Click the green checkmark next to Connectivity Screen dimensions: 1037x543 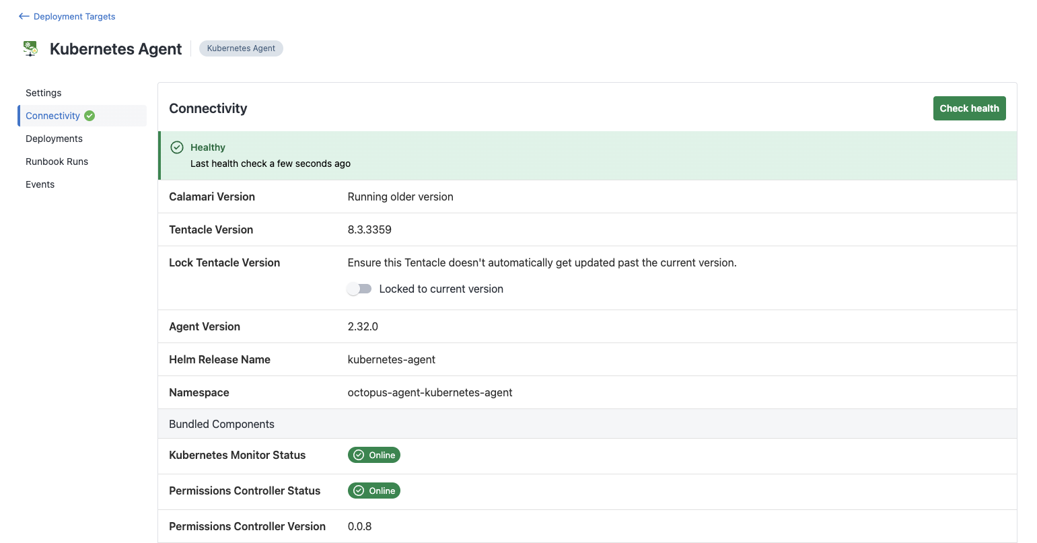tap(88, 115)
